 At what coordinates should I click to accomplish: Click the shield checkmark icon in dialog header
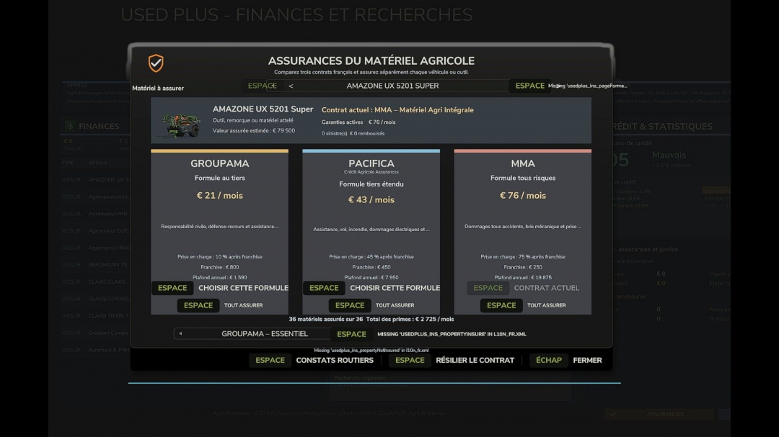click(x=156, y=63)
